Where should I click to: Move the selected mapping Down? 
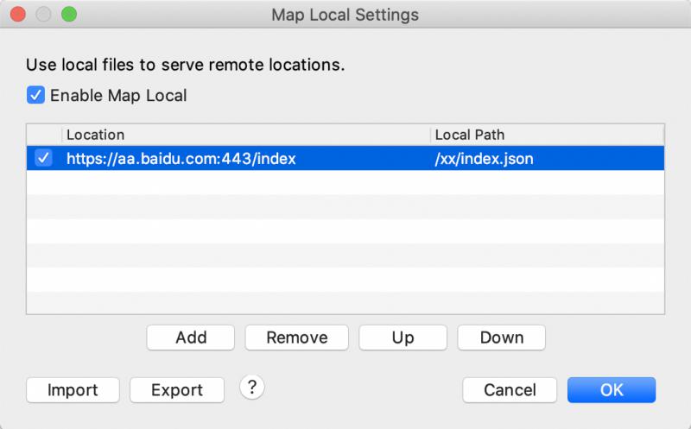point(502,338)
